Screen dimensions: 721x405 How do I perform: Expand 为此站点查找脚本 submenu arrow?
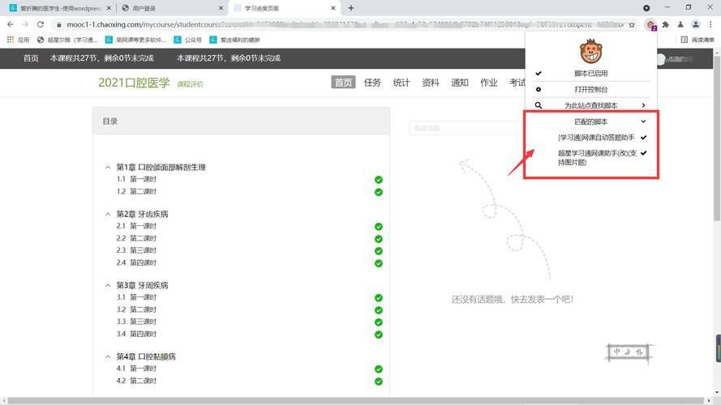(643, 105)
